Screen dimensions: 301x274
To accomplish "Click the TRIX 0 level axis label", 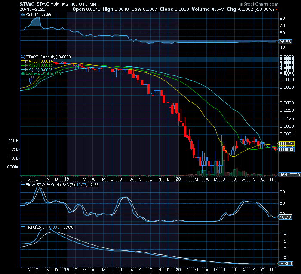I will pyautogui.click(x=285, y=249).
